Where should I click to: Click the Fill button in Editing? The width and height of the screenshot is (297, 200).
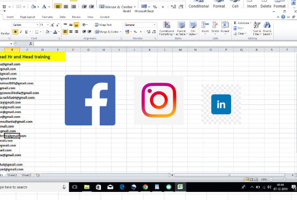[x=239, y=28]
